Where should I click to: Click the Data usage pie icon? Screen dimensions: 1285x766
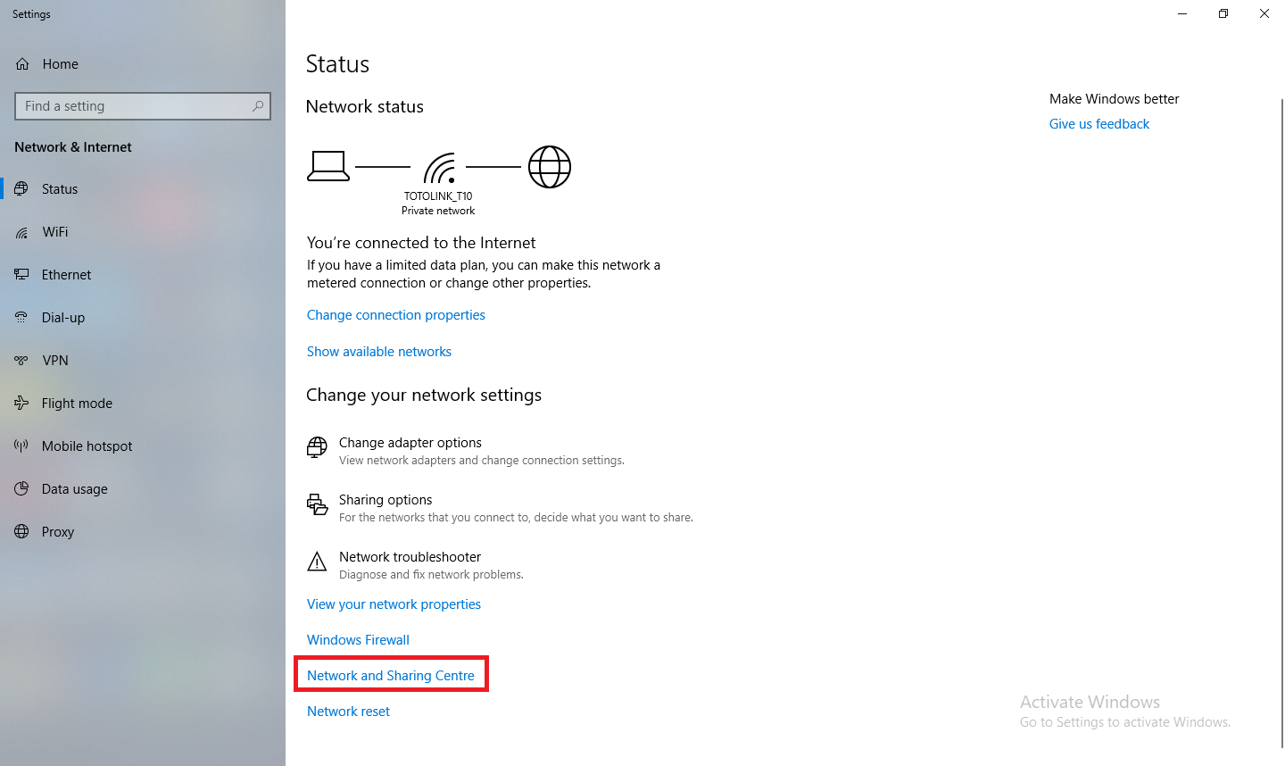click(x=21, y=489)
